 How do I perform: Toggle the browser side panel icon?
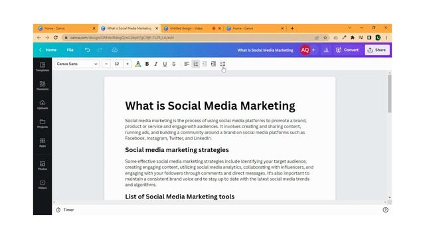(x=369, y=38)
